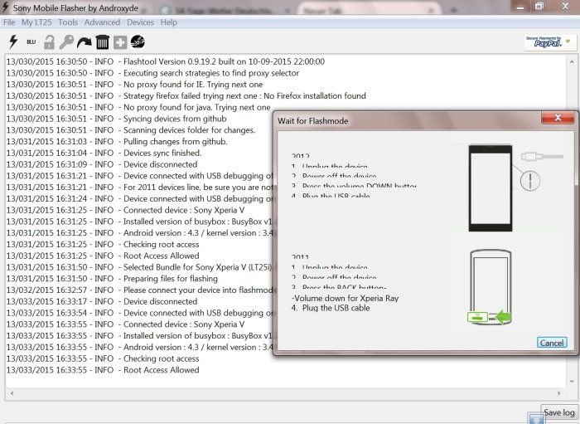Open the File menu
The image size is (580, 424).
coord(9,22)
